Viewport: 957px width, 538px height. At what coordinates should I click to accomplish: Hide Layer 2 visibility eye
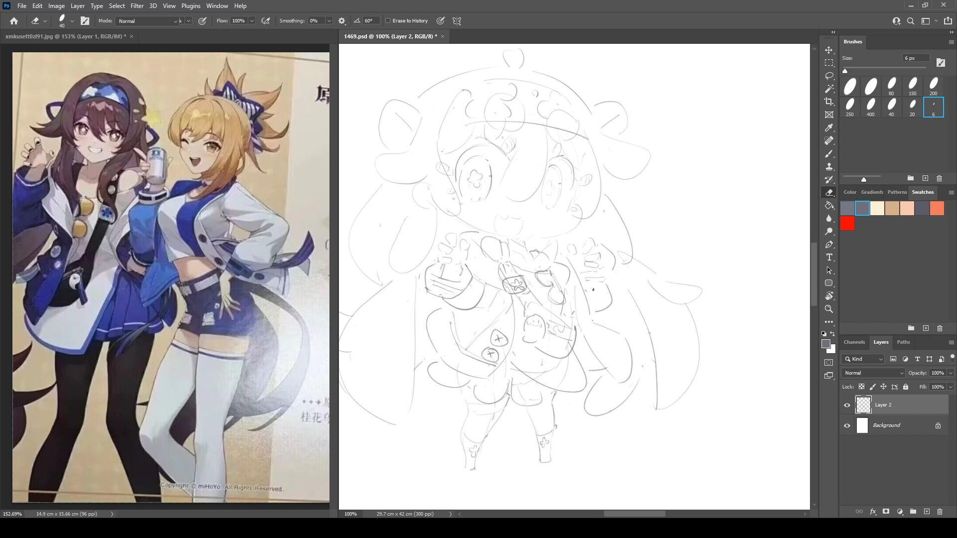pyautogui.click(x=847, y=405)
